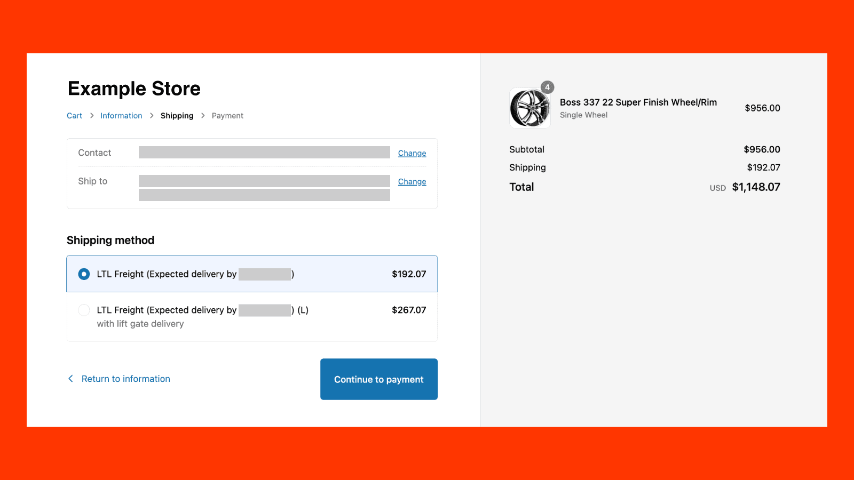The width and height of the screenshot is (854, 480).
Task: Select the $192.07 LTL Freight radio button
Action: (84, 274)
